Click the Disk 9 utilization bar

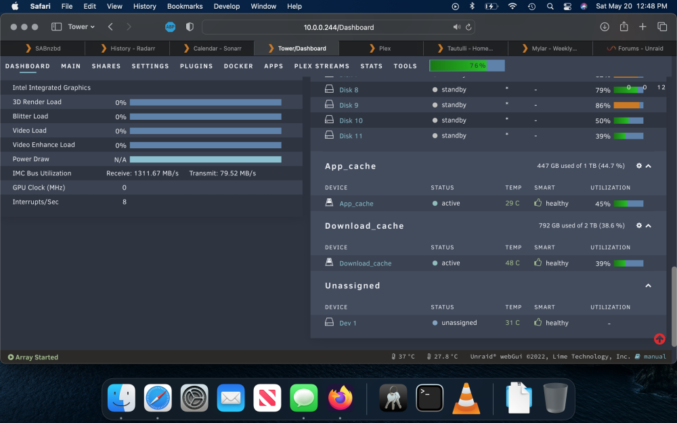(628, 106)
